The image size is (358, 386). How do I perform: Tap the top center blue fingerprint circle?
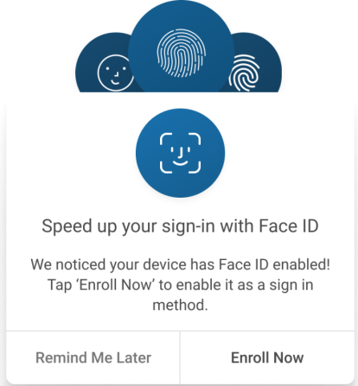pos(181,46)
